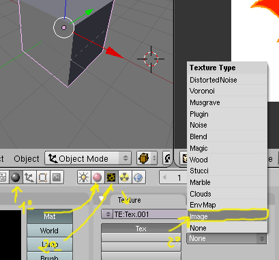The image size is (279, 260).
Task: Choose Plugin texture type
Action: [x=227, y=114]
